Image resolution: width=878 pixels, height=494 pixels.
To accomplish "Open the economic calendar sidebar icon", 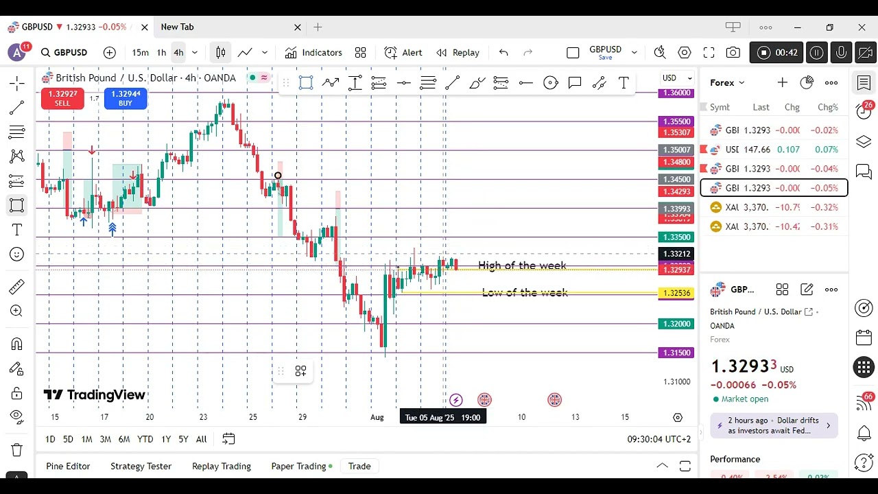I will tap(864, 338).
